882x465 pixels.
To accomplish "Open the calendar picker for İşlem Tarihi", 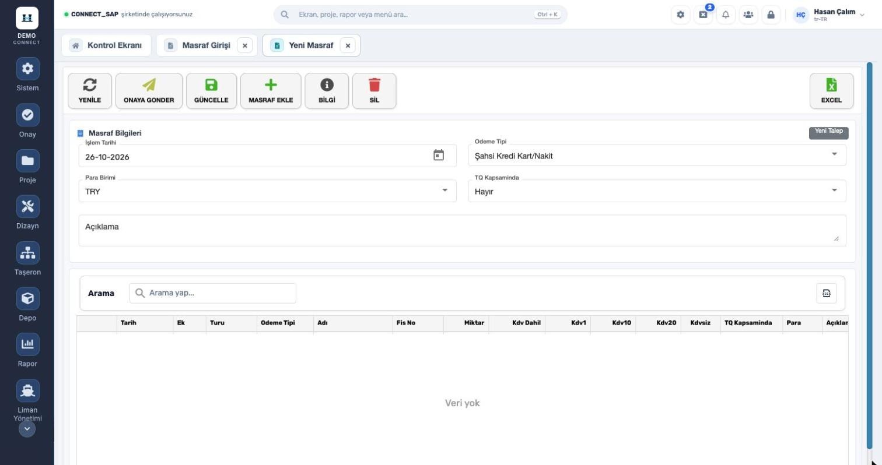I will 439,155.
